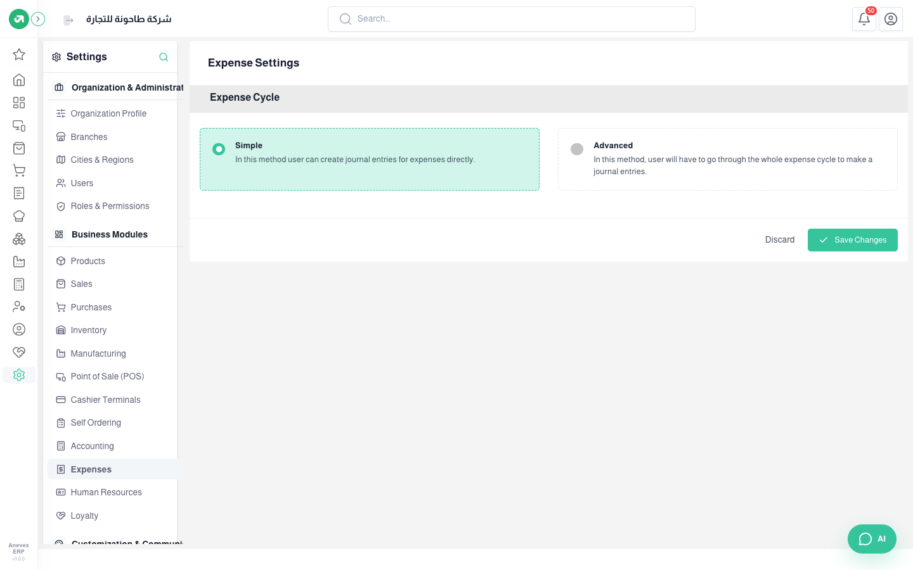Open the favorites star icon in sidebar

pos(19,54)
